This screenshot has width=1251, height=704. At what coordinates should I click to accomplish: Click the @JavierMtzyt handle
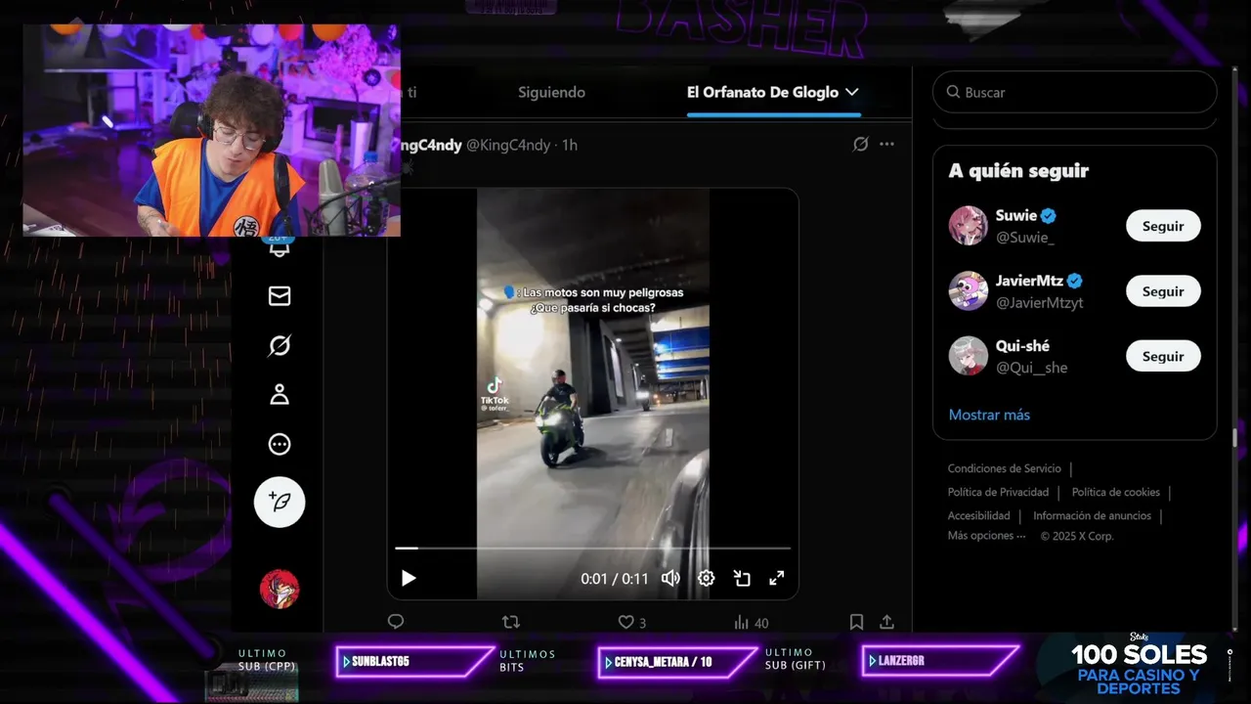pos(1039,302)
